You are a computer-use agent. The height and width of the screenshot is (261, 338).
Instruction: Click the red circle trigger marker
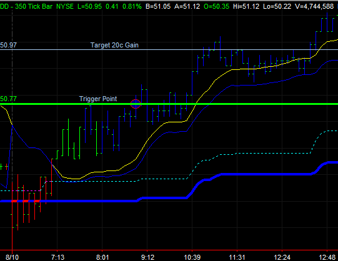[x=136, y=104]
